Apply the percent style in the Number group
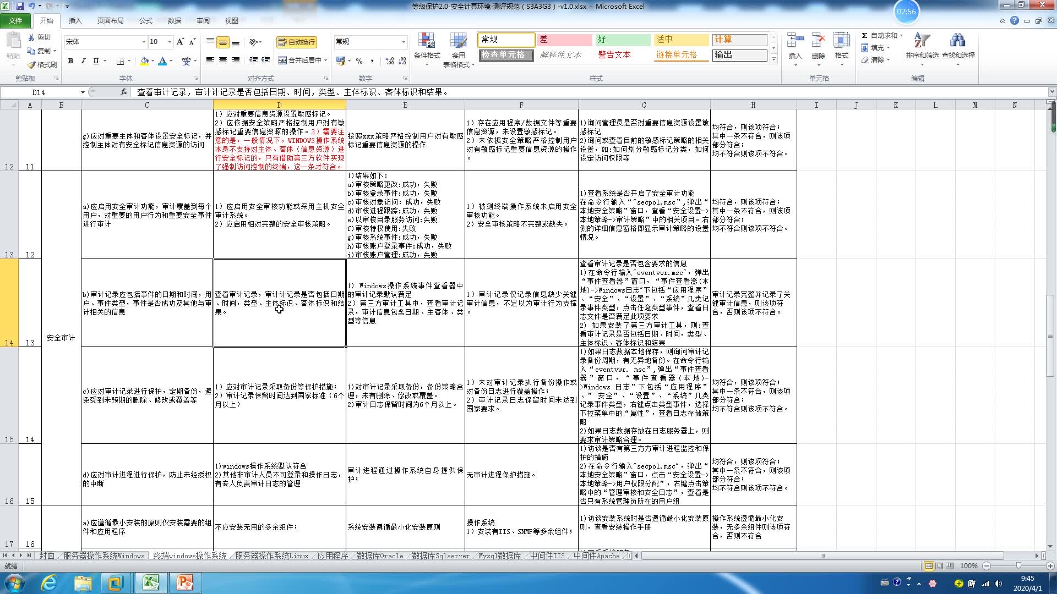This screenshot has width=1057, height=594. coord(360,61)
